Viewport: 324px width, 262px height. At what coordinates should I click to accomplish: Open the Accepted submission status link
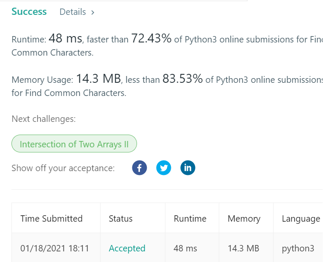click(x=127, y=248)
